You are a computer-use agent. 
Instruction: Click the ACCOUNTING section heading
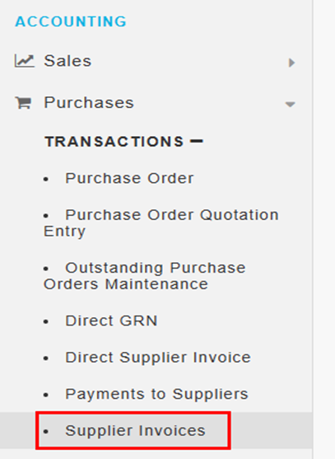(71, 21)
